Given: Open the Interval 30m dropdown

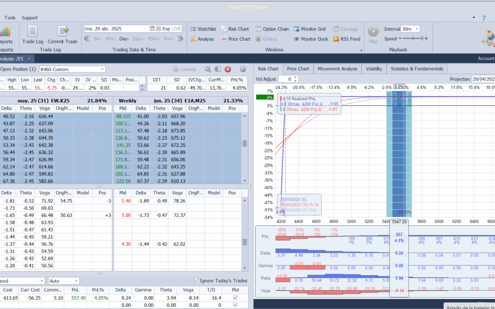Looking at the screenshot, I should pos(417,29).
